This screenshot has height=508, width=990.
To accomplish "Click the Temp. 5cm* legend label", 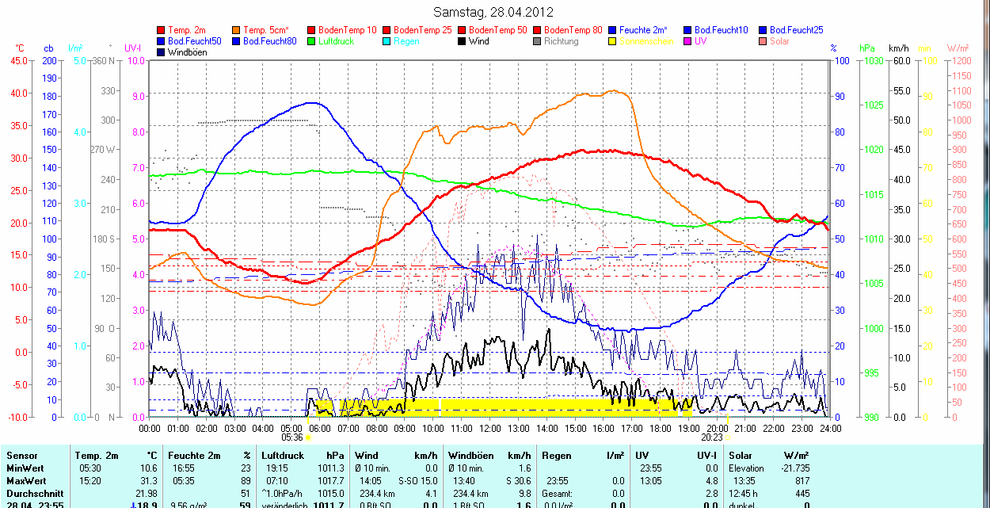I will point(266,30).
